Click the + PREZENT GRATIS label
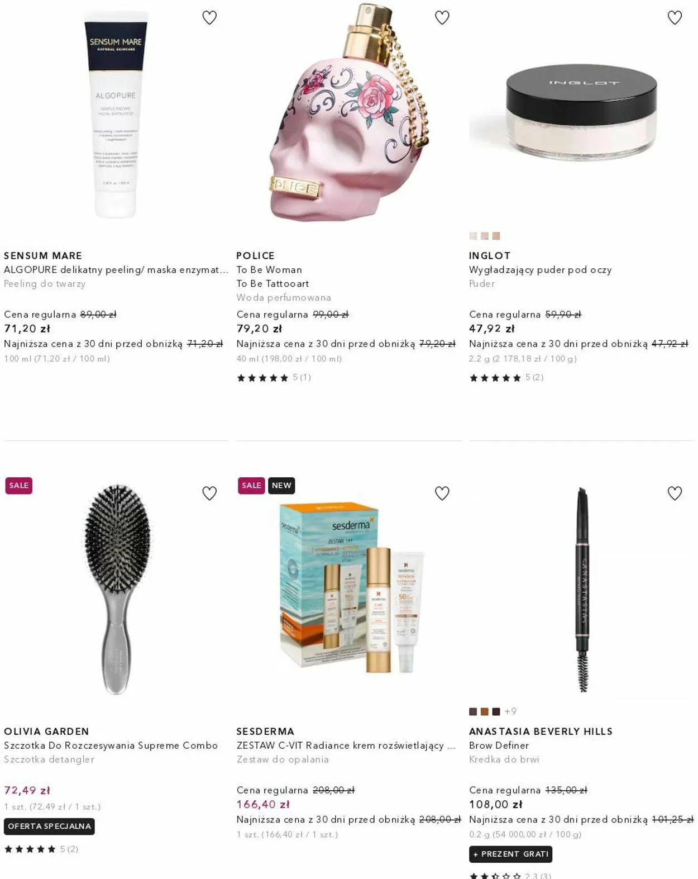The height and width of the screenshot is (879, 698). point(511,854)
